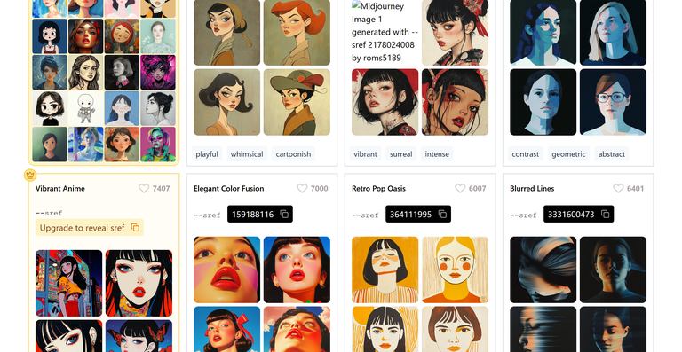Favorite Retro Pop Oasis via heart icon
682x352 pixels.
pyautogui.click(x=460, y=188)
